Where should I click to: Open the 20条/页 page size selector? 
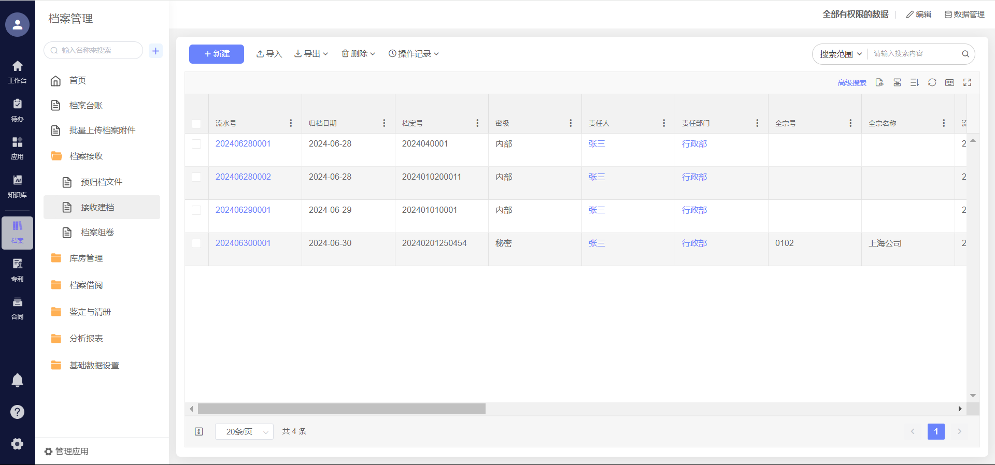click(244, 431)
